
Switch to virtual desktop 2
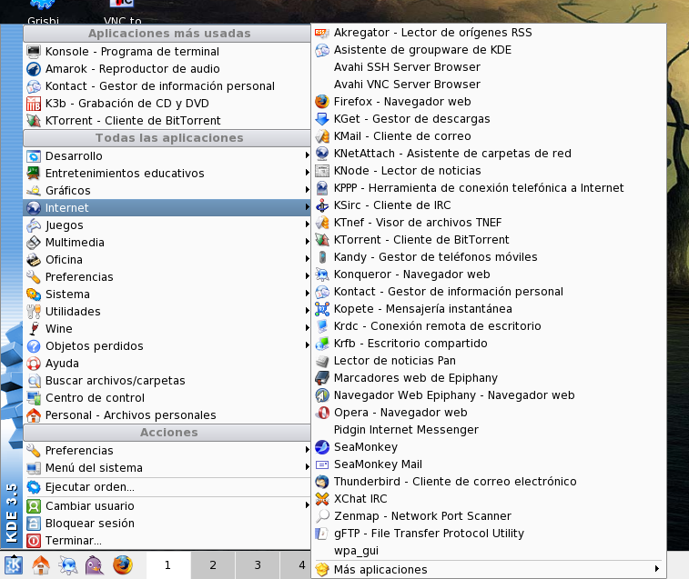(x=213, y=565)
